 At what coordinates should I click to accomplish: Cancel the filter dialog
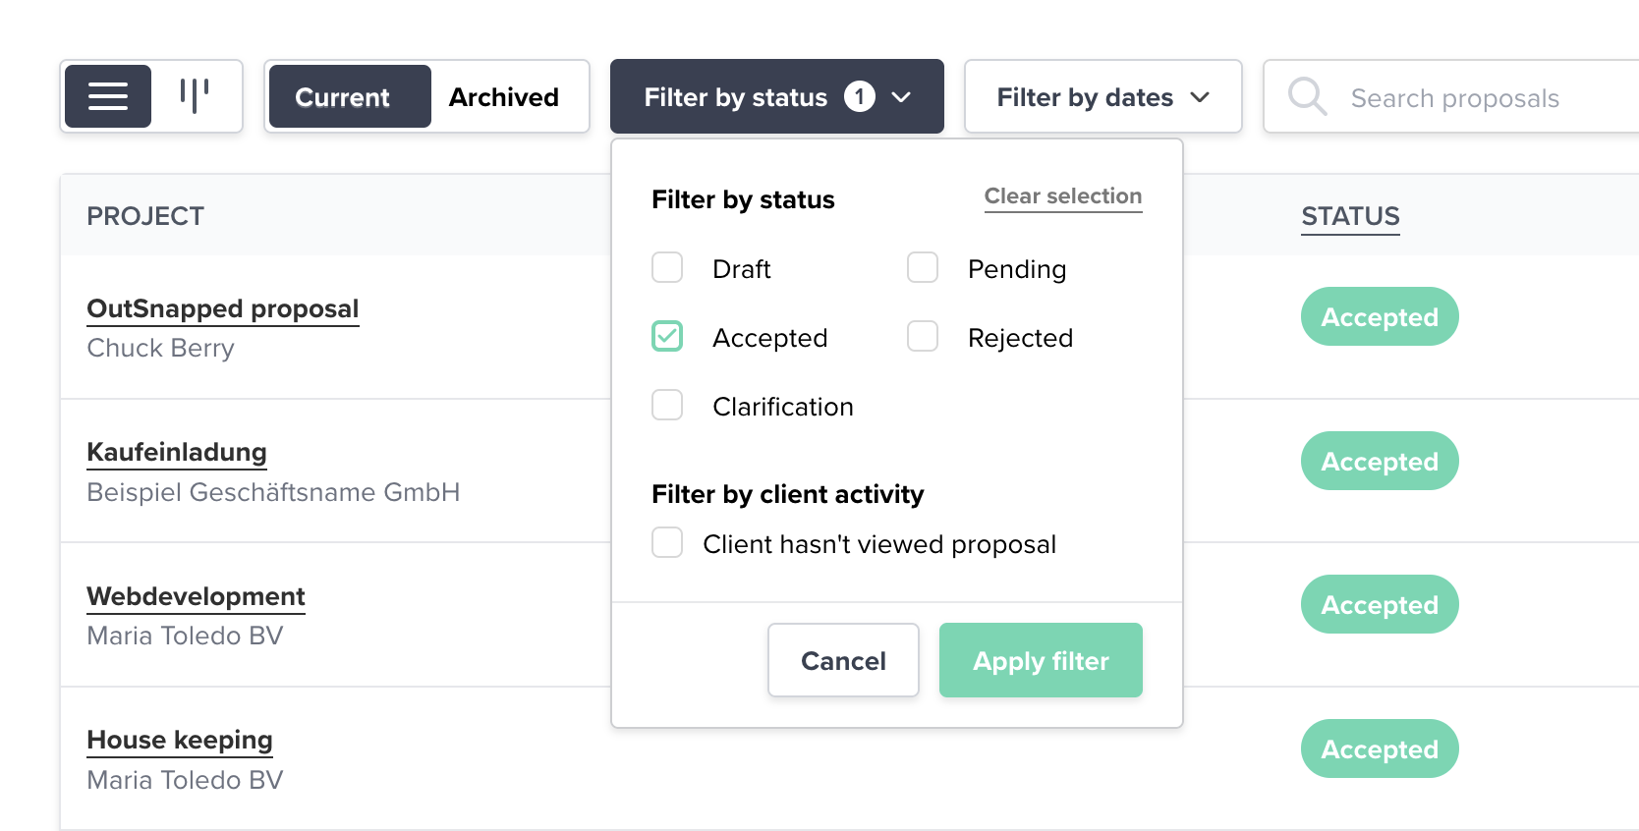843,660
